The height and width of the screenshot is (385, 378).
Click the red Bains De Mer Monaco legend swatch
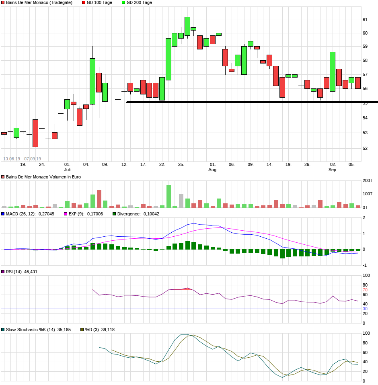click(x=3, y=2)
